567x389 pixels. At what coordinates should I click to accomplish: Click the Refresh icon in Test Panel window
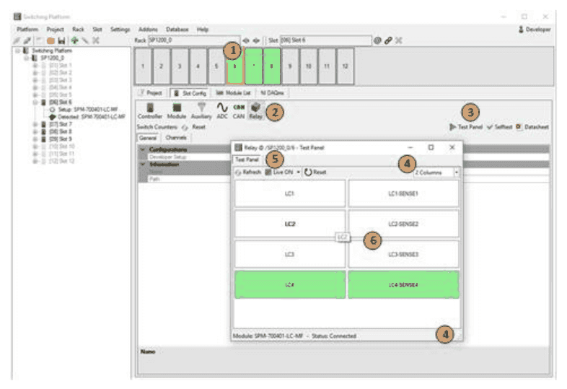point(238,172)
